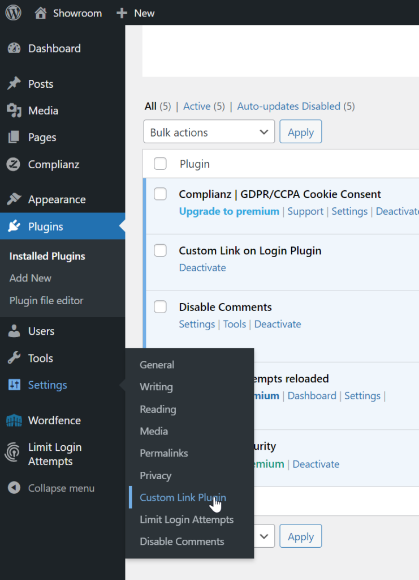The height and width of the screenshot is (580, 419).
Task: Tick the Disable Comments plugin checkbox
Action: click(x=161, y=307)
